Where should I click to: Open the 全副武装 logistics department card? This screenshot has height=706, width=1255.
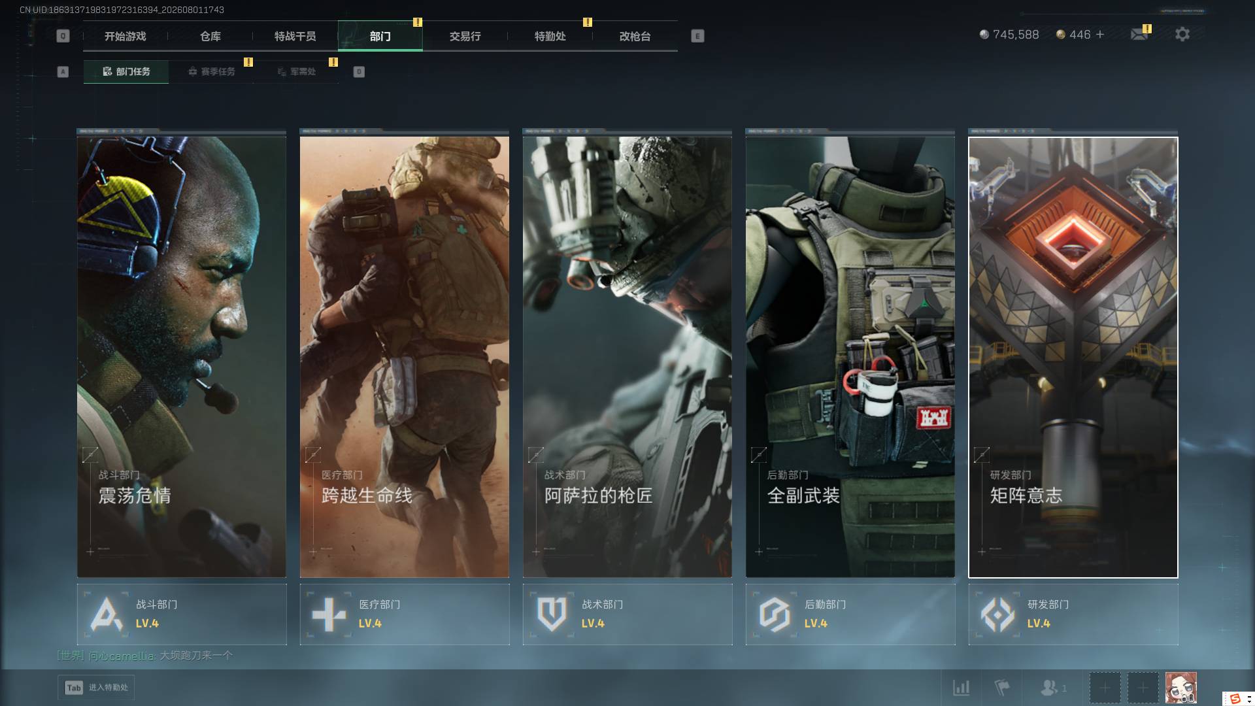tap(850, 357)
